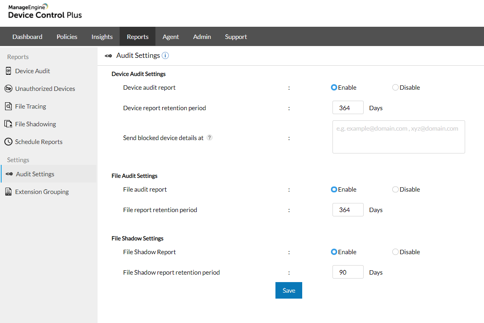Choose Disable for File Shadow Report
Viewport: 484px width, 323px height.
[395, 252]
